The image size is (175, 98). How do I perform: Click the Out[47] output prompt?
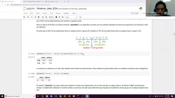tap(32, 57)
